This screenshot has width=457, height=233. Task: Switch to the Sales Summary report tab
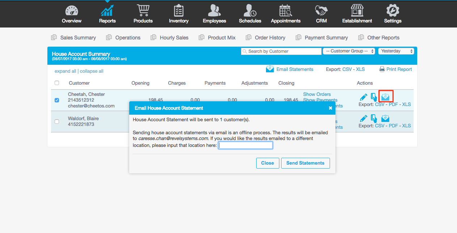[77, 37]
